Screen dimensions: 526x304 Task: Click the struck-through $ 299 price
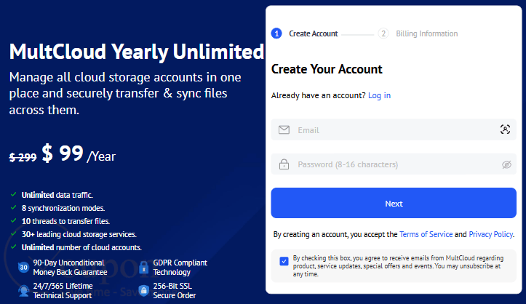[x=23, y=157]
